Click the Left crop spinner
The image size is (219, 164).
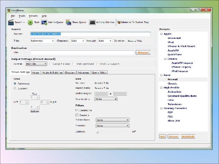(x=24, y=102)
